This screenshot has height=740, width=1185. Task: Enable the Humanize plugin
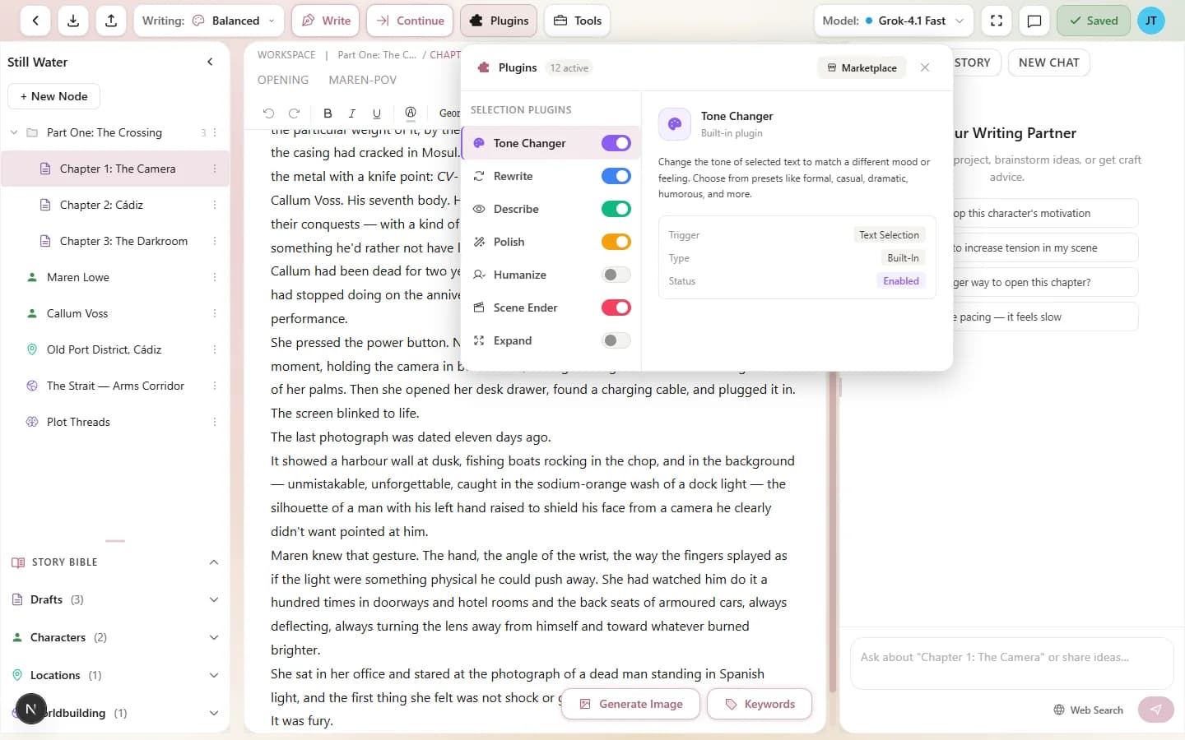(616, 274)
